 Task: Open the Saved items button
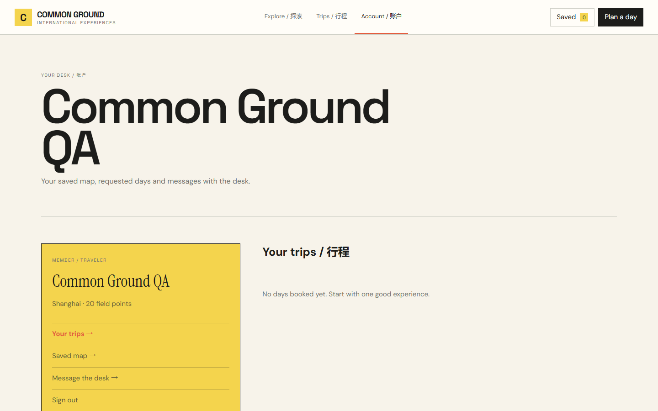click(572, 17)
